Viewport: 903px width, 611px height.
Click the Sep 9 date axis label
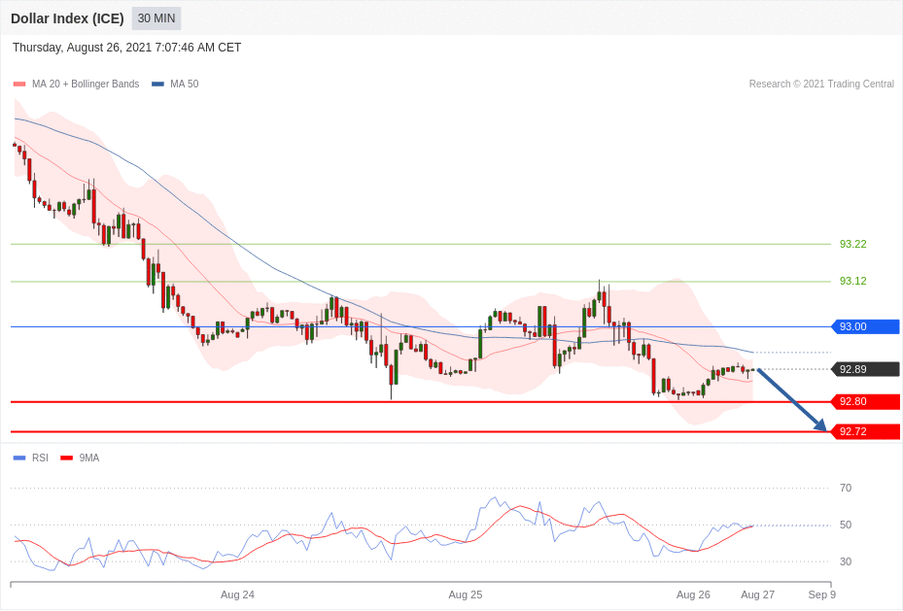tap(821, 594)
